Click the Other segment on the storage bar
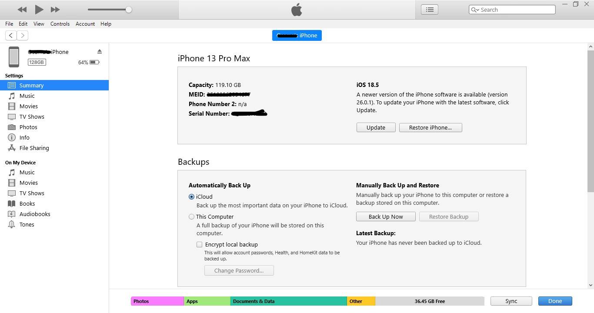Screen dimensions: 594x313 coord(361,301)
